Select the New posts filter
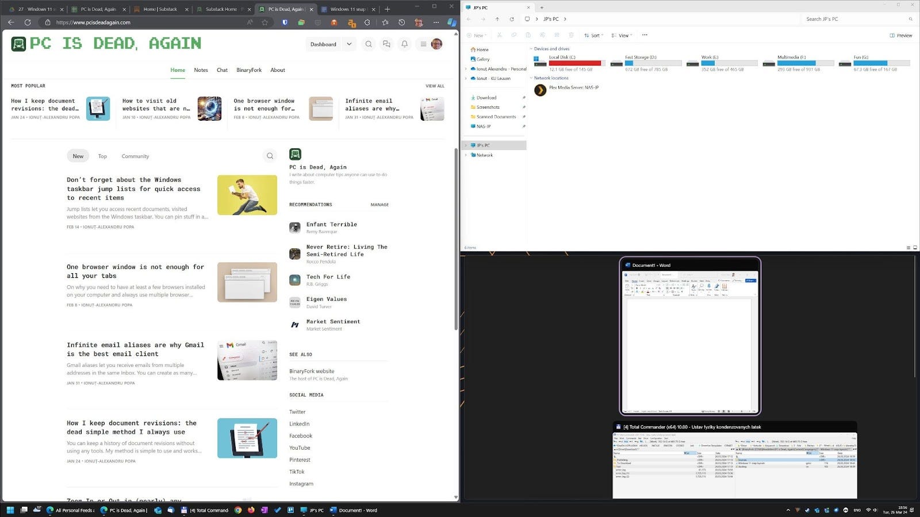 [x=78, y=156]
